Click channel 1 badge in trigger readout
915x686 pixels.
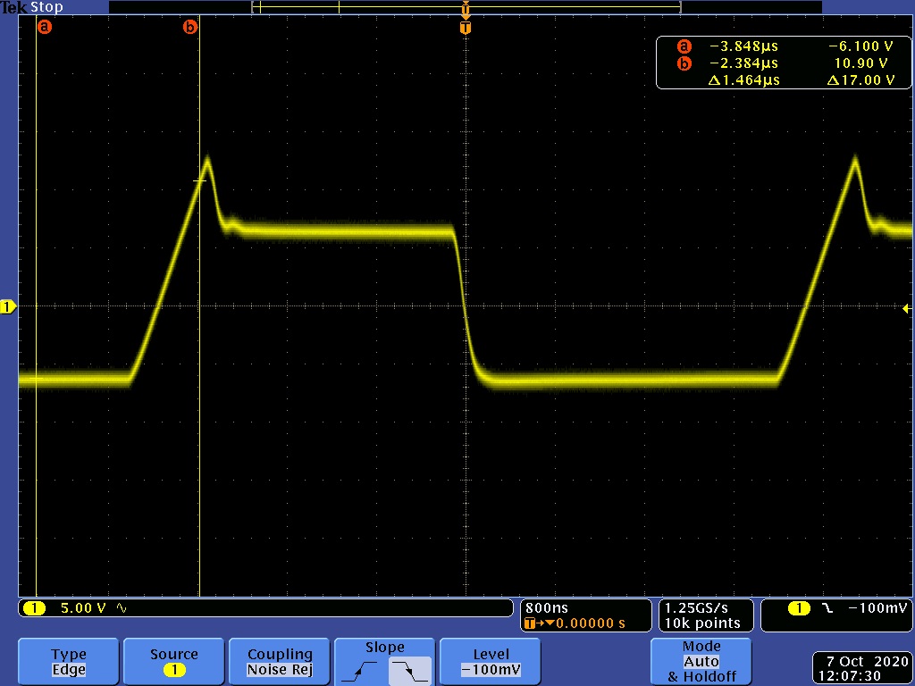tap(799, 608)
